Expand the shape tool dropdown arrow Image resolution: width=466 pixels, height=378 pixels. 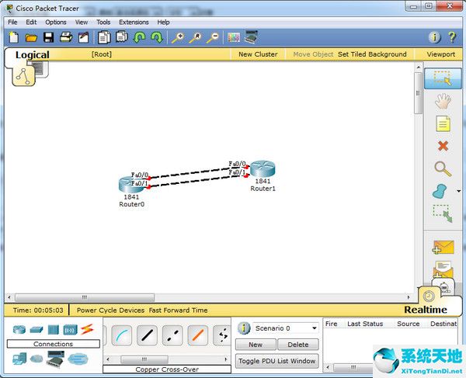(x=459, y=191)
